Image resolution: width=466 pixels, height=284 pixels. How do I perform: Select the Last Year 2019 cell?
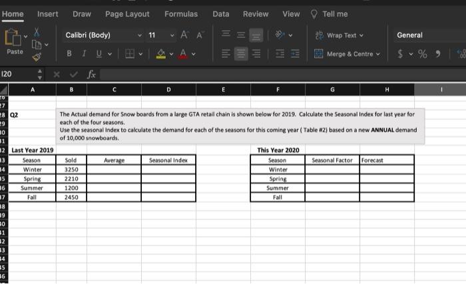click(33, 150)
